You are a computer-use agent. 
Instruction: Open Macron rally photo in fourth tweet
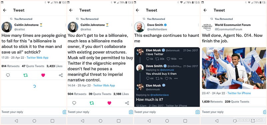[234, 68]
